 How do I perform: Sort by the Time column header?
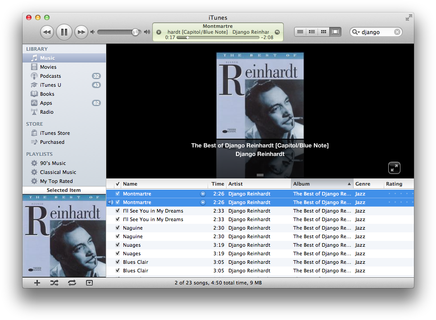tap(217, 184)
